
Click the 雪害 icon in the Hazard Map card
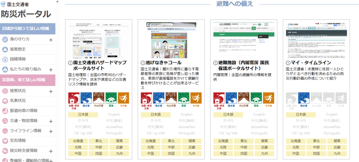[x=111, y=98]
